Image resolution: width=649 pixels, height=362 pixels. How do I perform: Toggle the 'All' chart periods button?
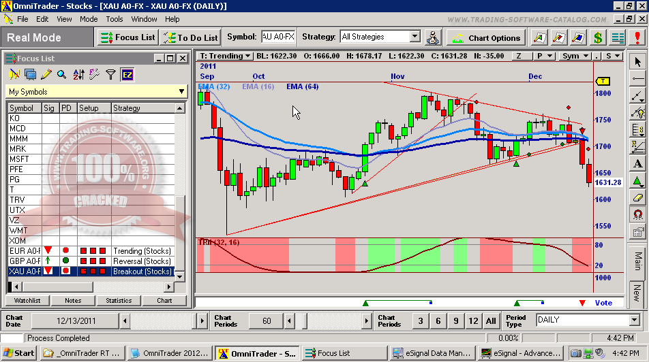coord(491,320)
